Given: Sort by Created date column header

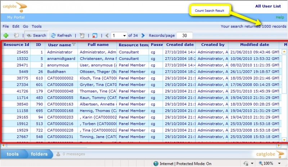Looking at the screenshot, I should pos(180,45).
